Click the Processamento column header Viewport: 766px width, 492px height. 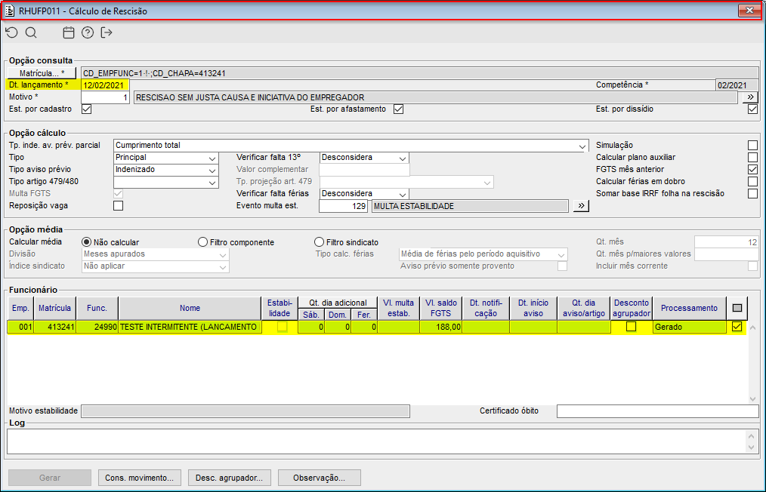pos(689,308)
